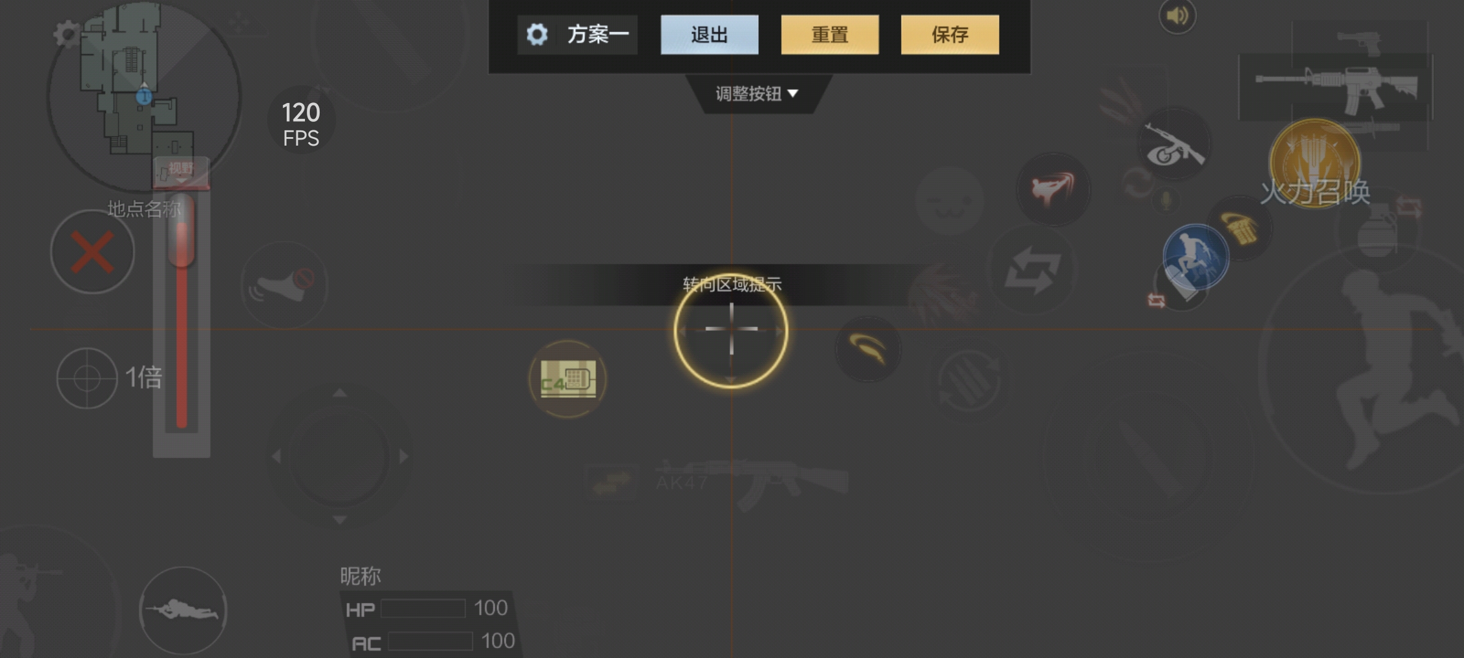This screenshot has width=1464, height=658.
Task: Click the 重置 reset button
Action: (830, 35)
